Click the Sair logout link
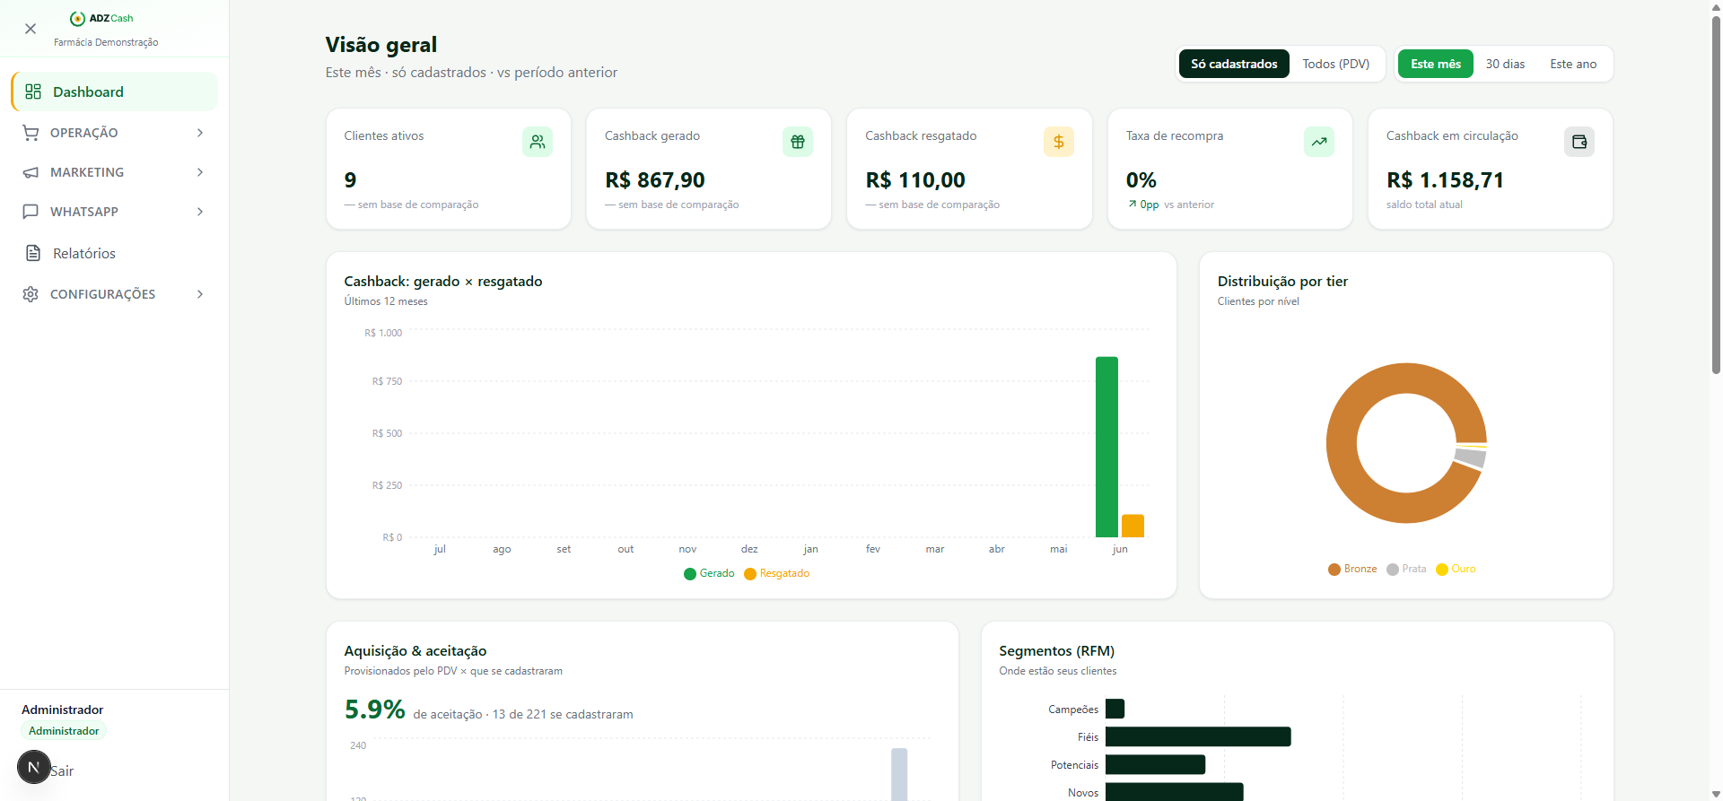This screenshot has width=1723, height=801. coord(62,771)
